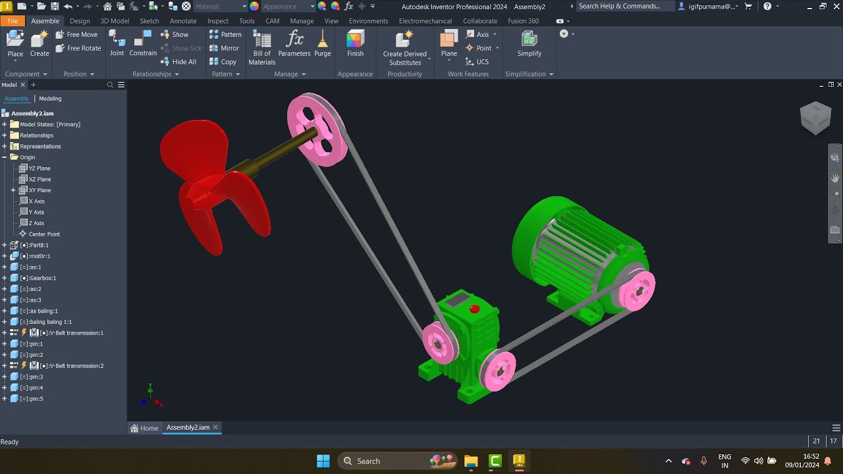Save the document from the quick toolbar
843x474 pixels.
pos(55,6)
